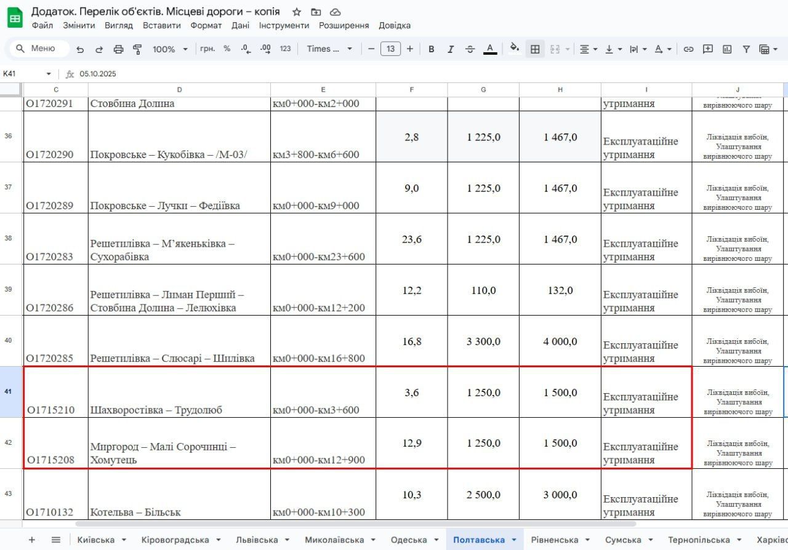788x550 pixels.
Task: Click the Create filter funnel icon
Action: [746, 49]
